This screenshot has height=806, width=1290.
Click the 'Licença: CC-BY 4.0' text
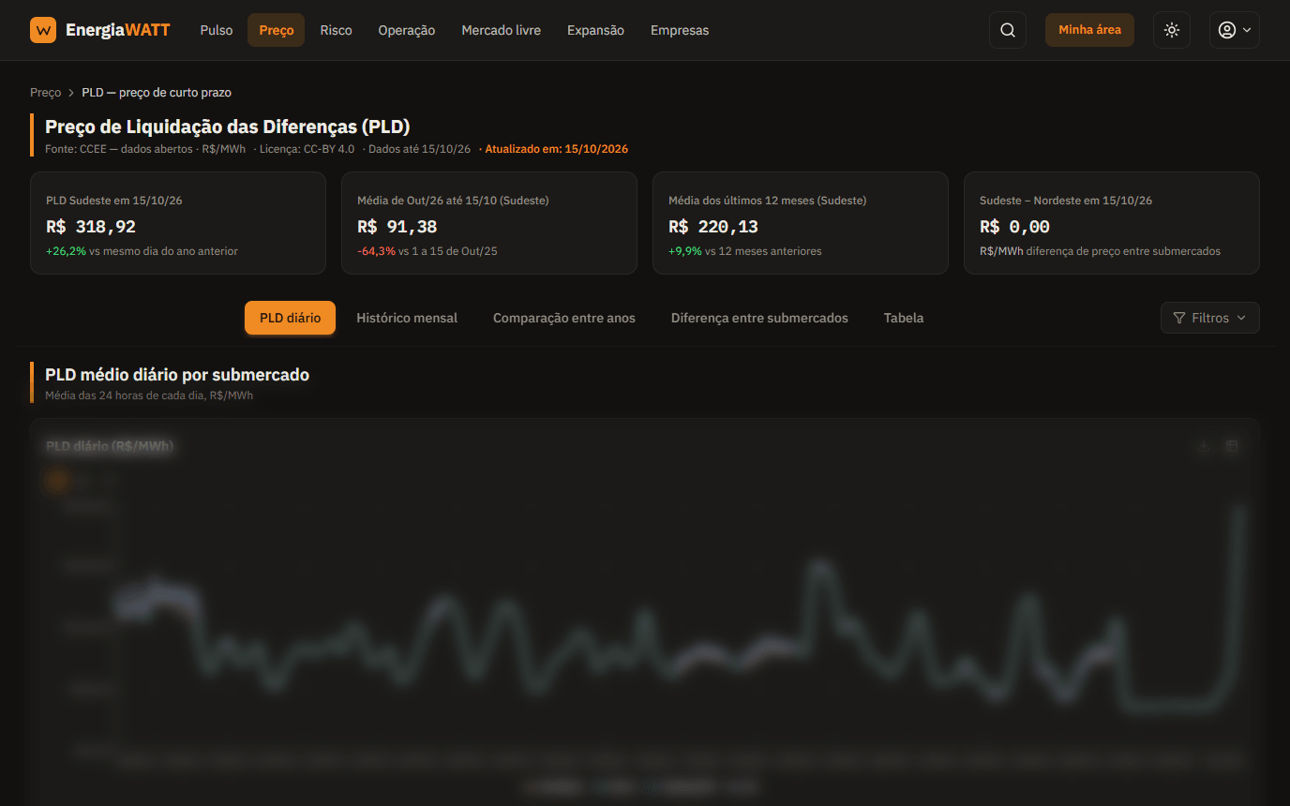click(x=307, y=149)
